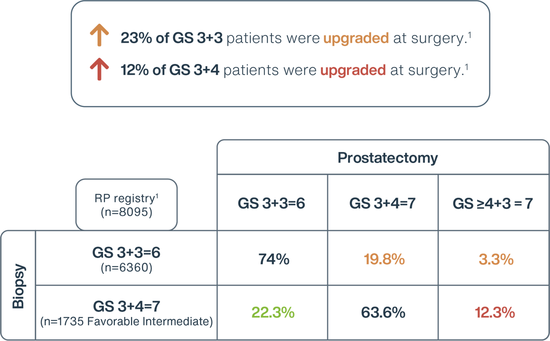Select the GS ≥4+3 = 7 column header

(493, 204)
